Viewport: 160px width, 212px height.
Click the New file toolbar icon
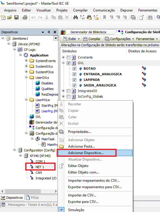3,17
